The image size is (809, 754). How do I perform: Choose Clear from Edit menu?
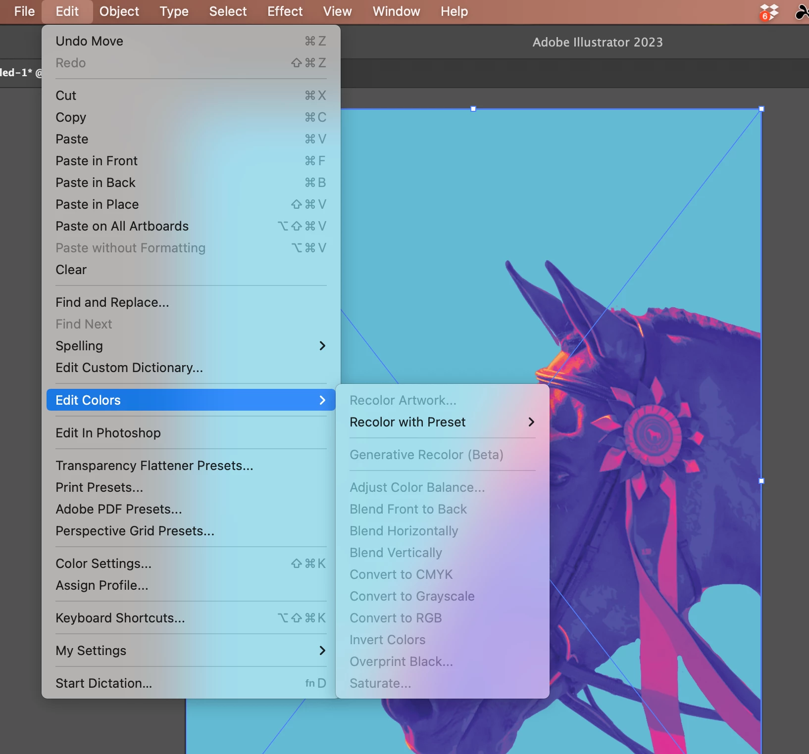coord(191,270)
